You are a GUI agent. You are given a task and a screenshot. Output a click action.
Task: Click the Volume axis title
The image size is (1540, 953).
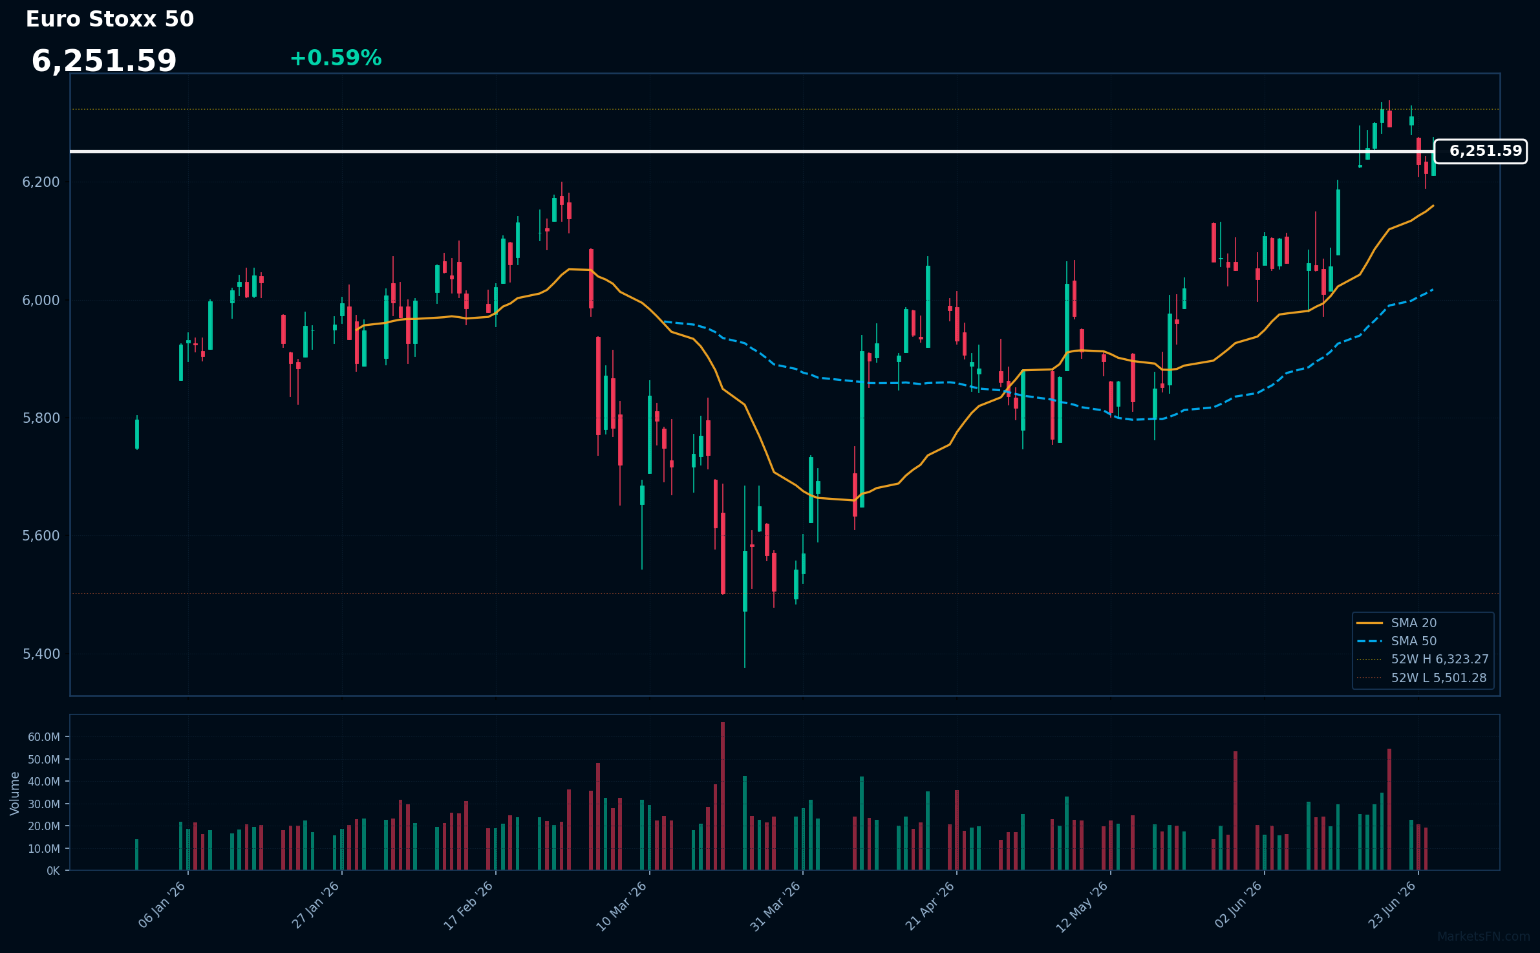point(15,793)
